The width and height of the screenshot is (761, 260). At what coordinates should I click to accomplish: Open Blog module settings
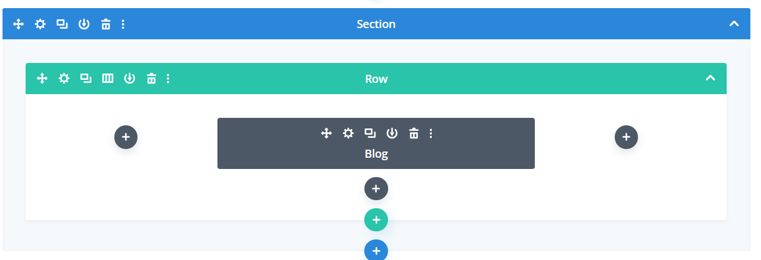[x=348, y=133]
